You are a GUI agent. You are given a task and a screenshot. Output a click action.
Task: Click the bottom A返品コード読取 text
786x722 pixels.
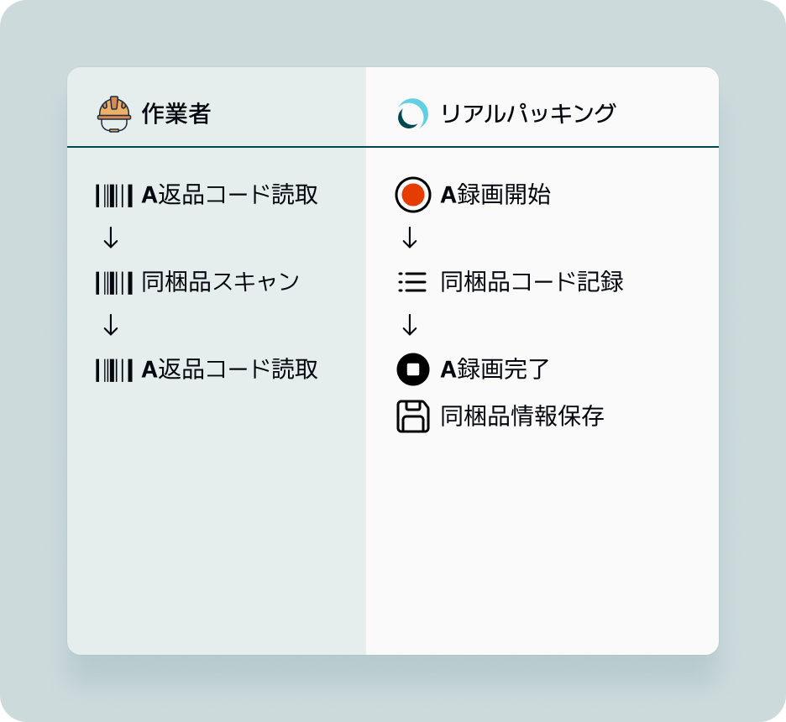tap(230, 369)
